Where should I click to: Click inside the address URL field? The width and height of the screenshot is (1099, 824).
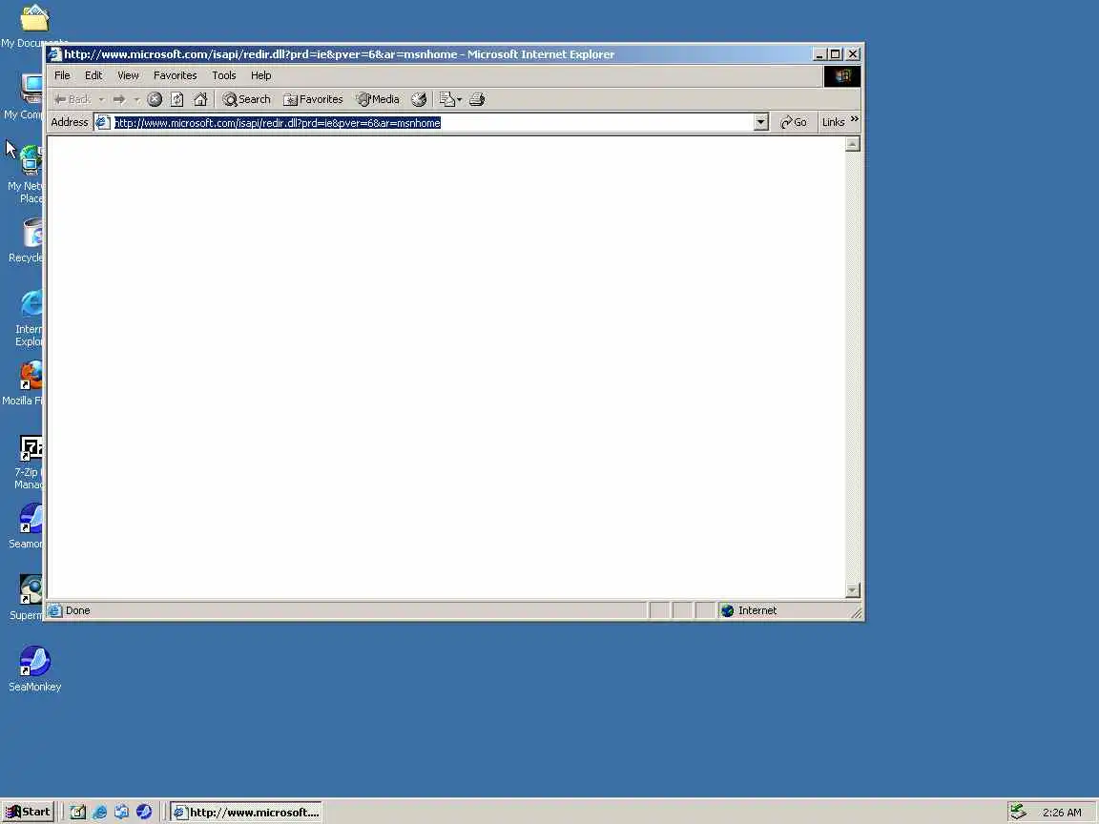(432, 123)
